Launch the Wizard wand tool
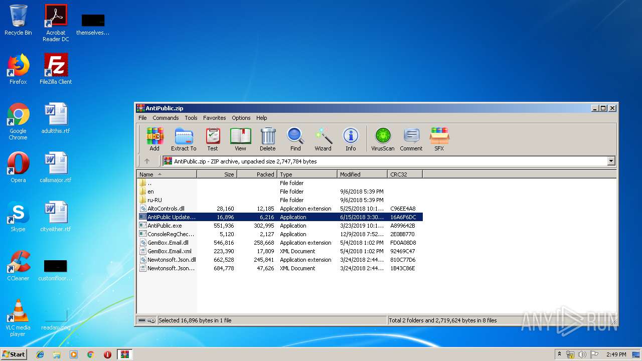This screenshot has height=361, width=642. point(323,139)
